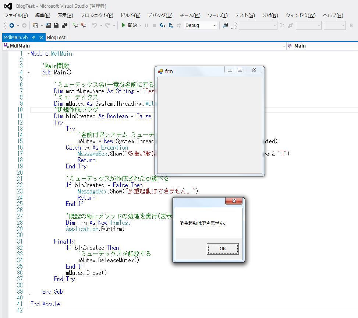Click the Stop Debugging square icon

[154, 25]
